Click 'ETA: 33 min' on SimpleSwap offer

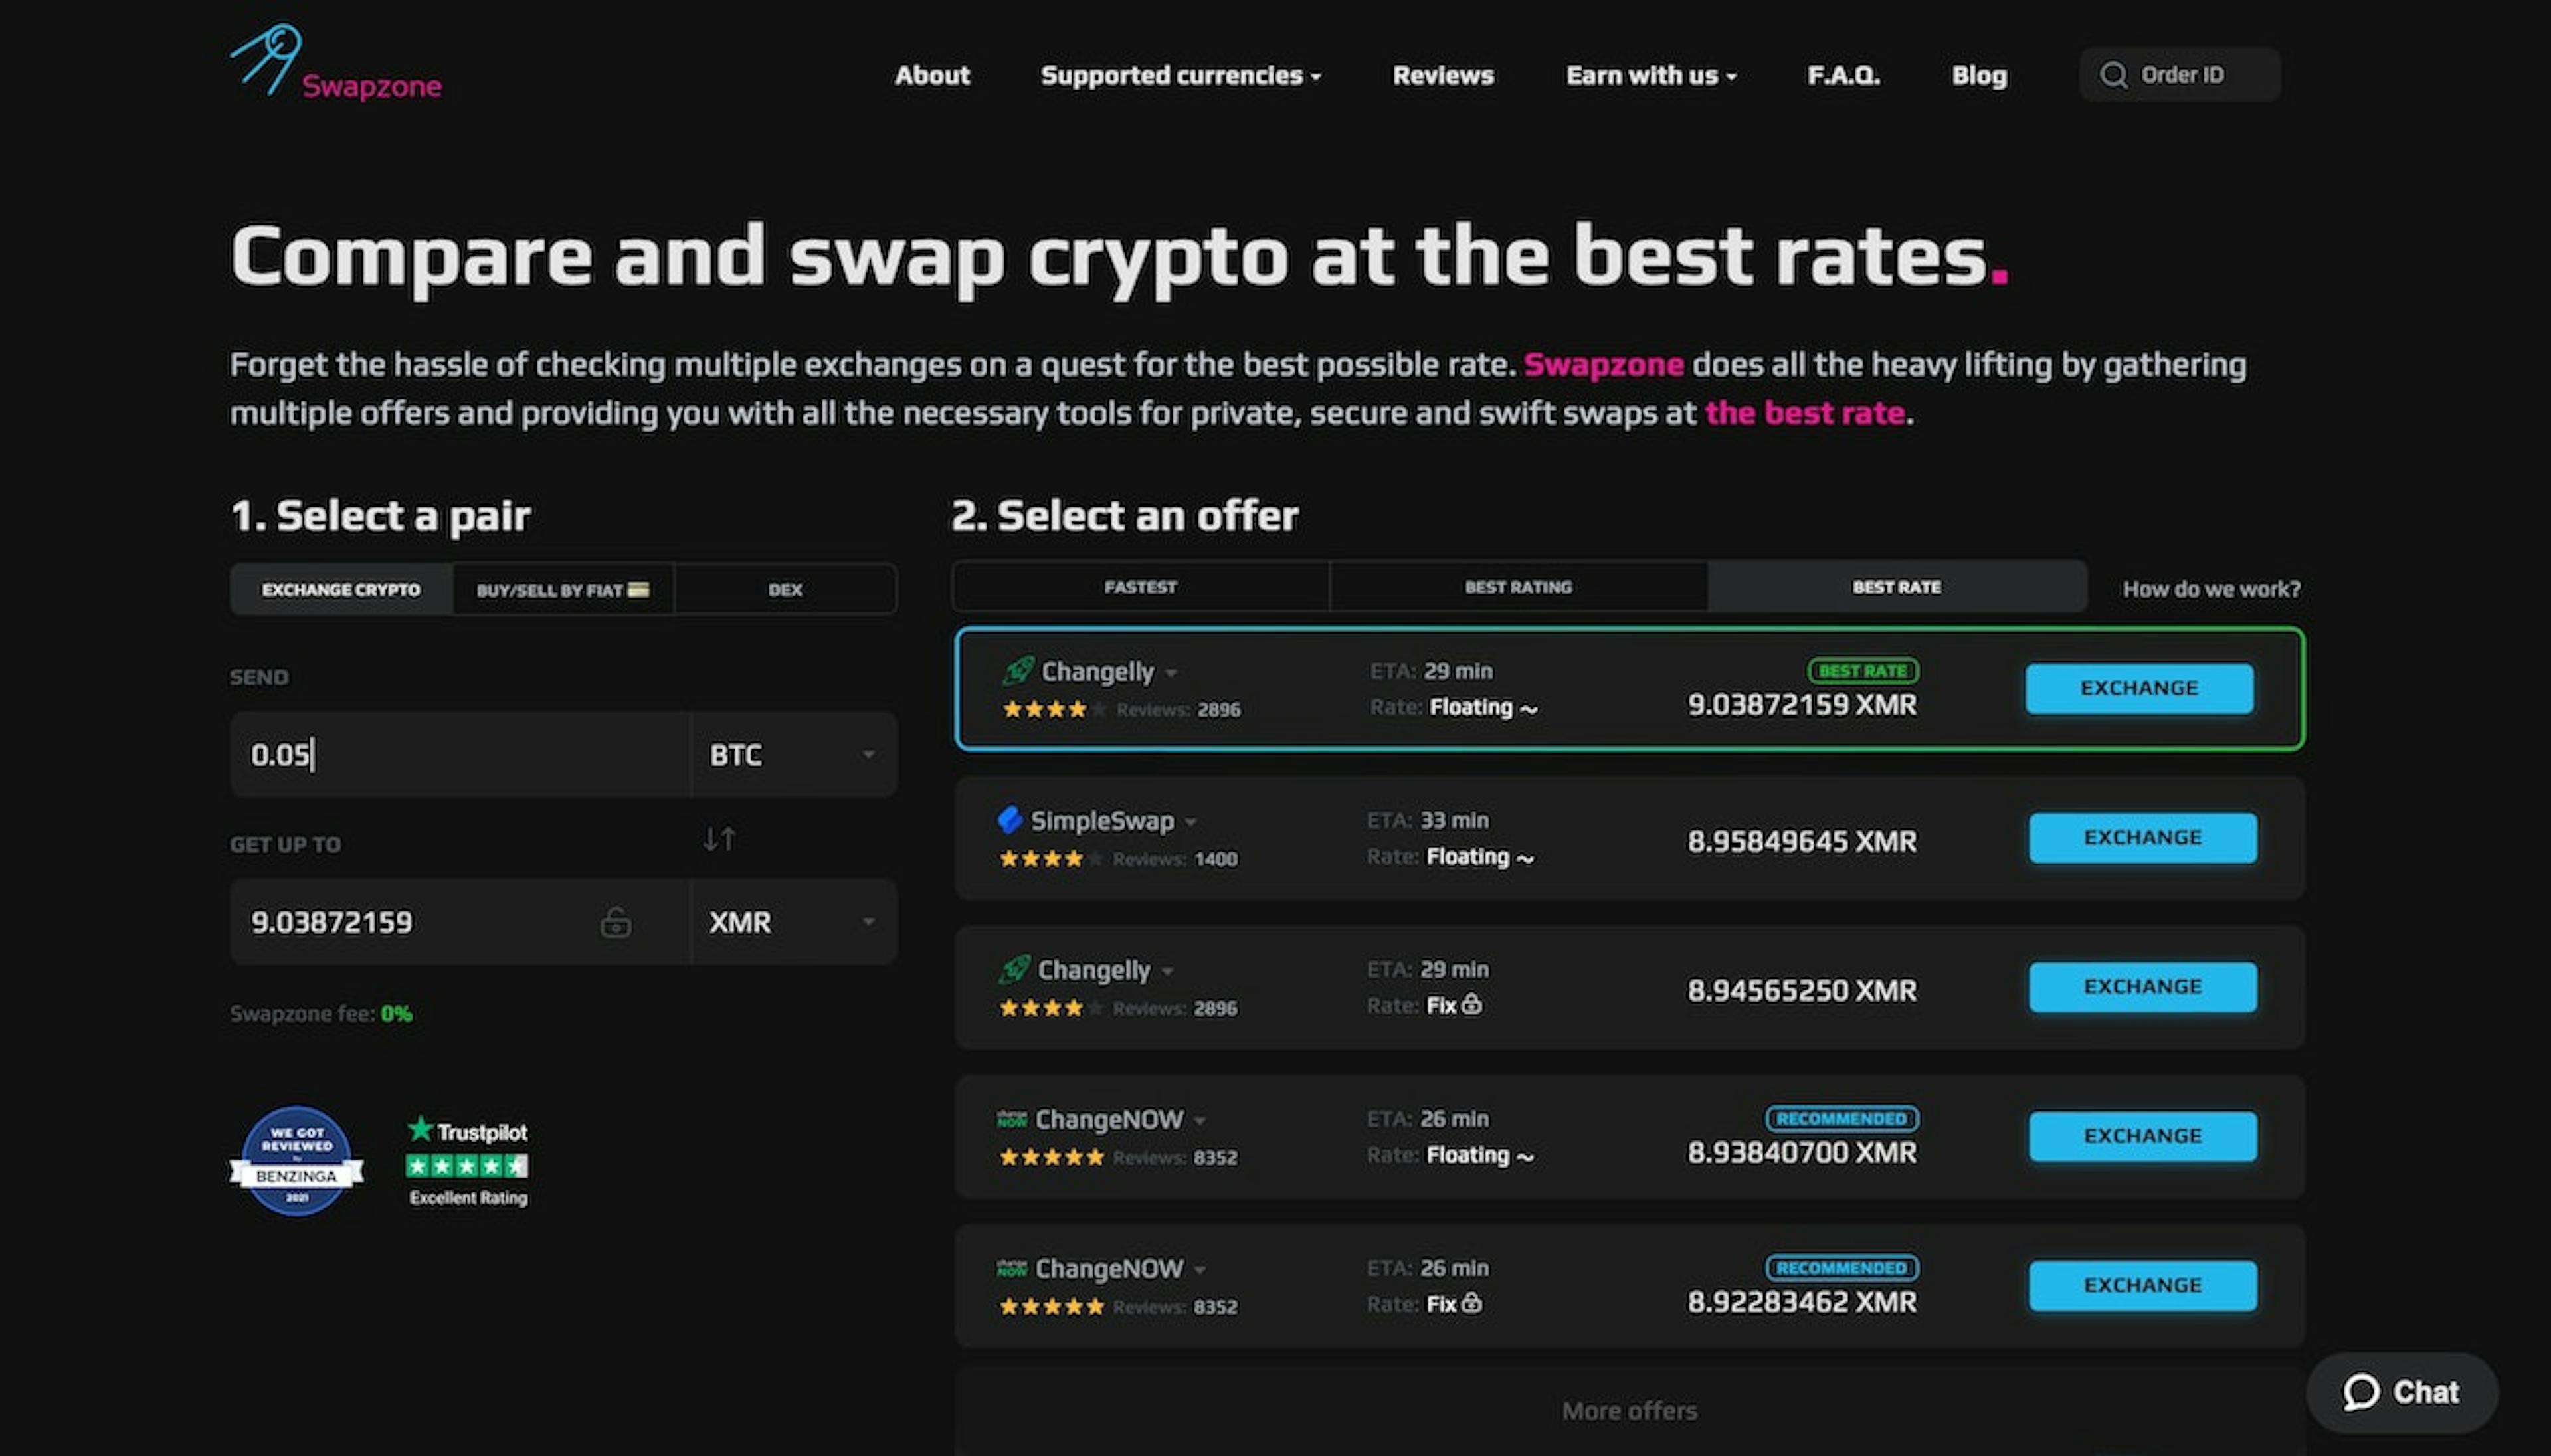[1427, 820]
